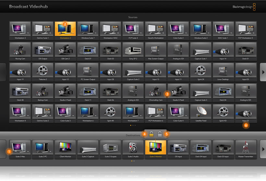The image size is (266, 181).
Task: Select highlighted Suite 3 Monitor destination
Action: click(156, 149)
